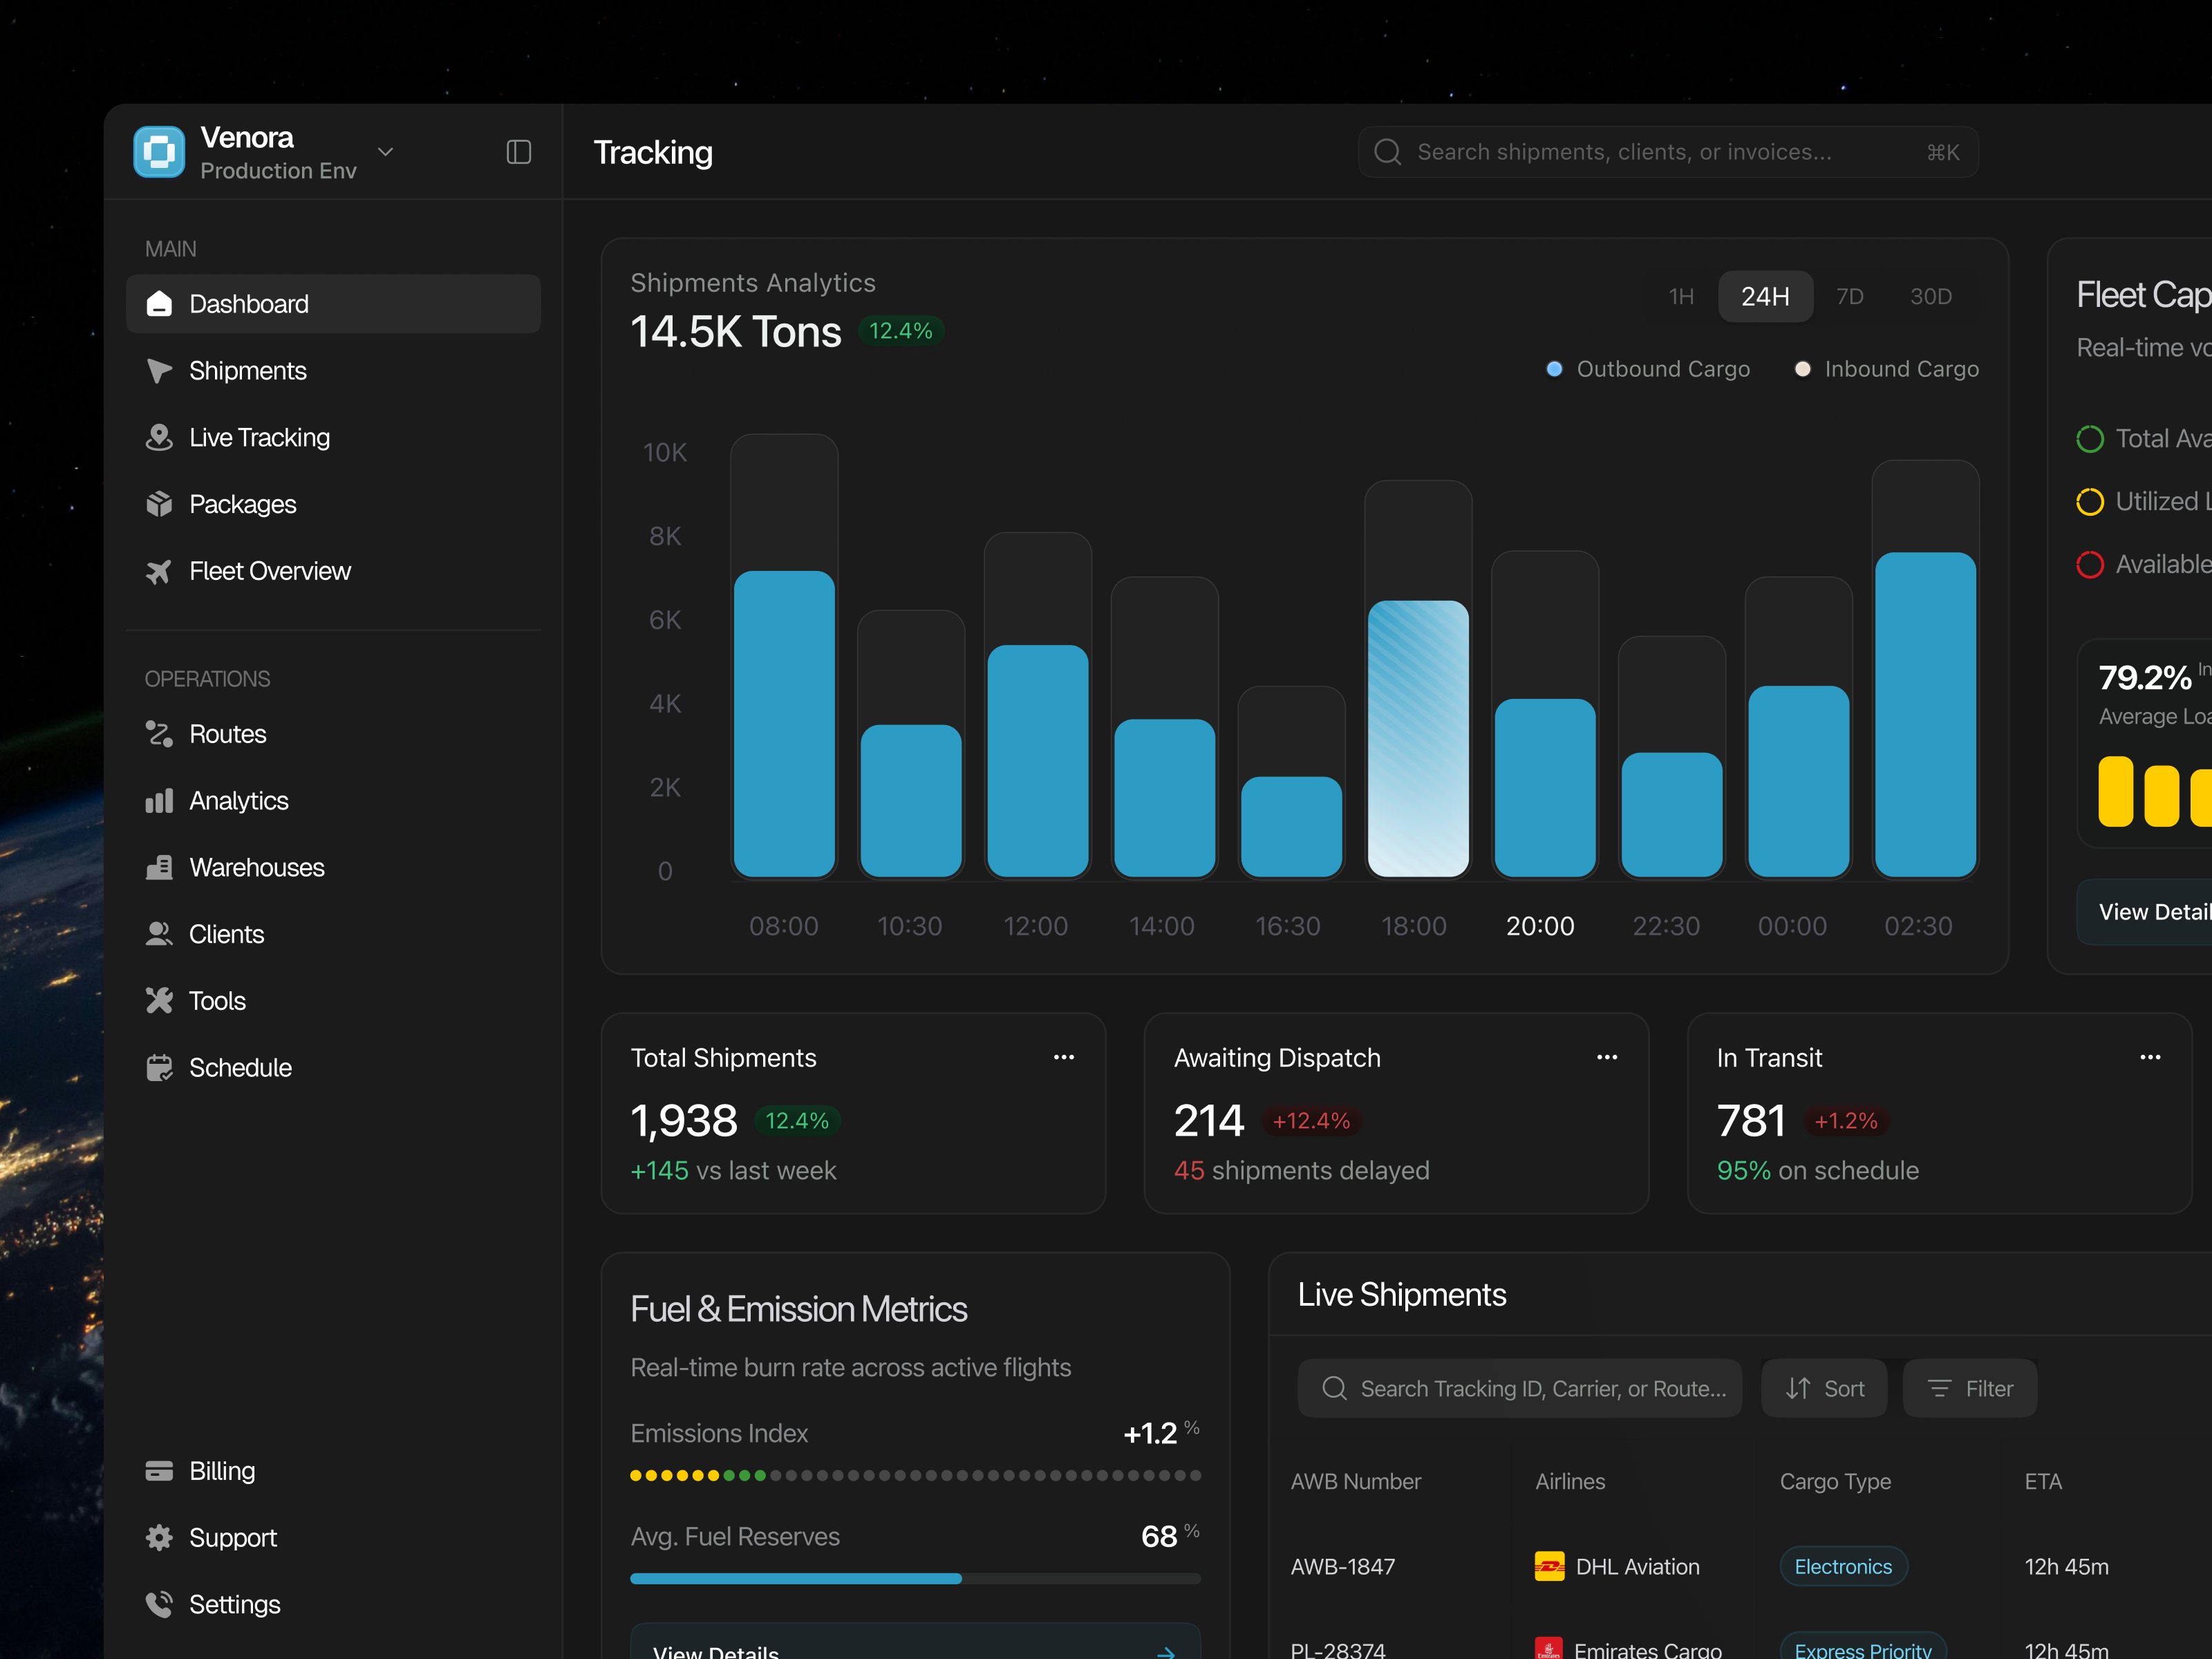Click the 45 shipments delayed text
The image size is (2212, 1659).
1301,1170
